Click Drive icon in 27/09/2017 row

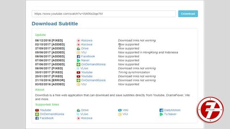click(x=78, y=48)
